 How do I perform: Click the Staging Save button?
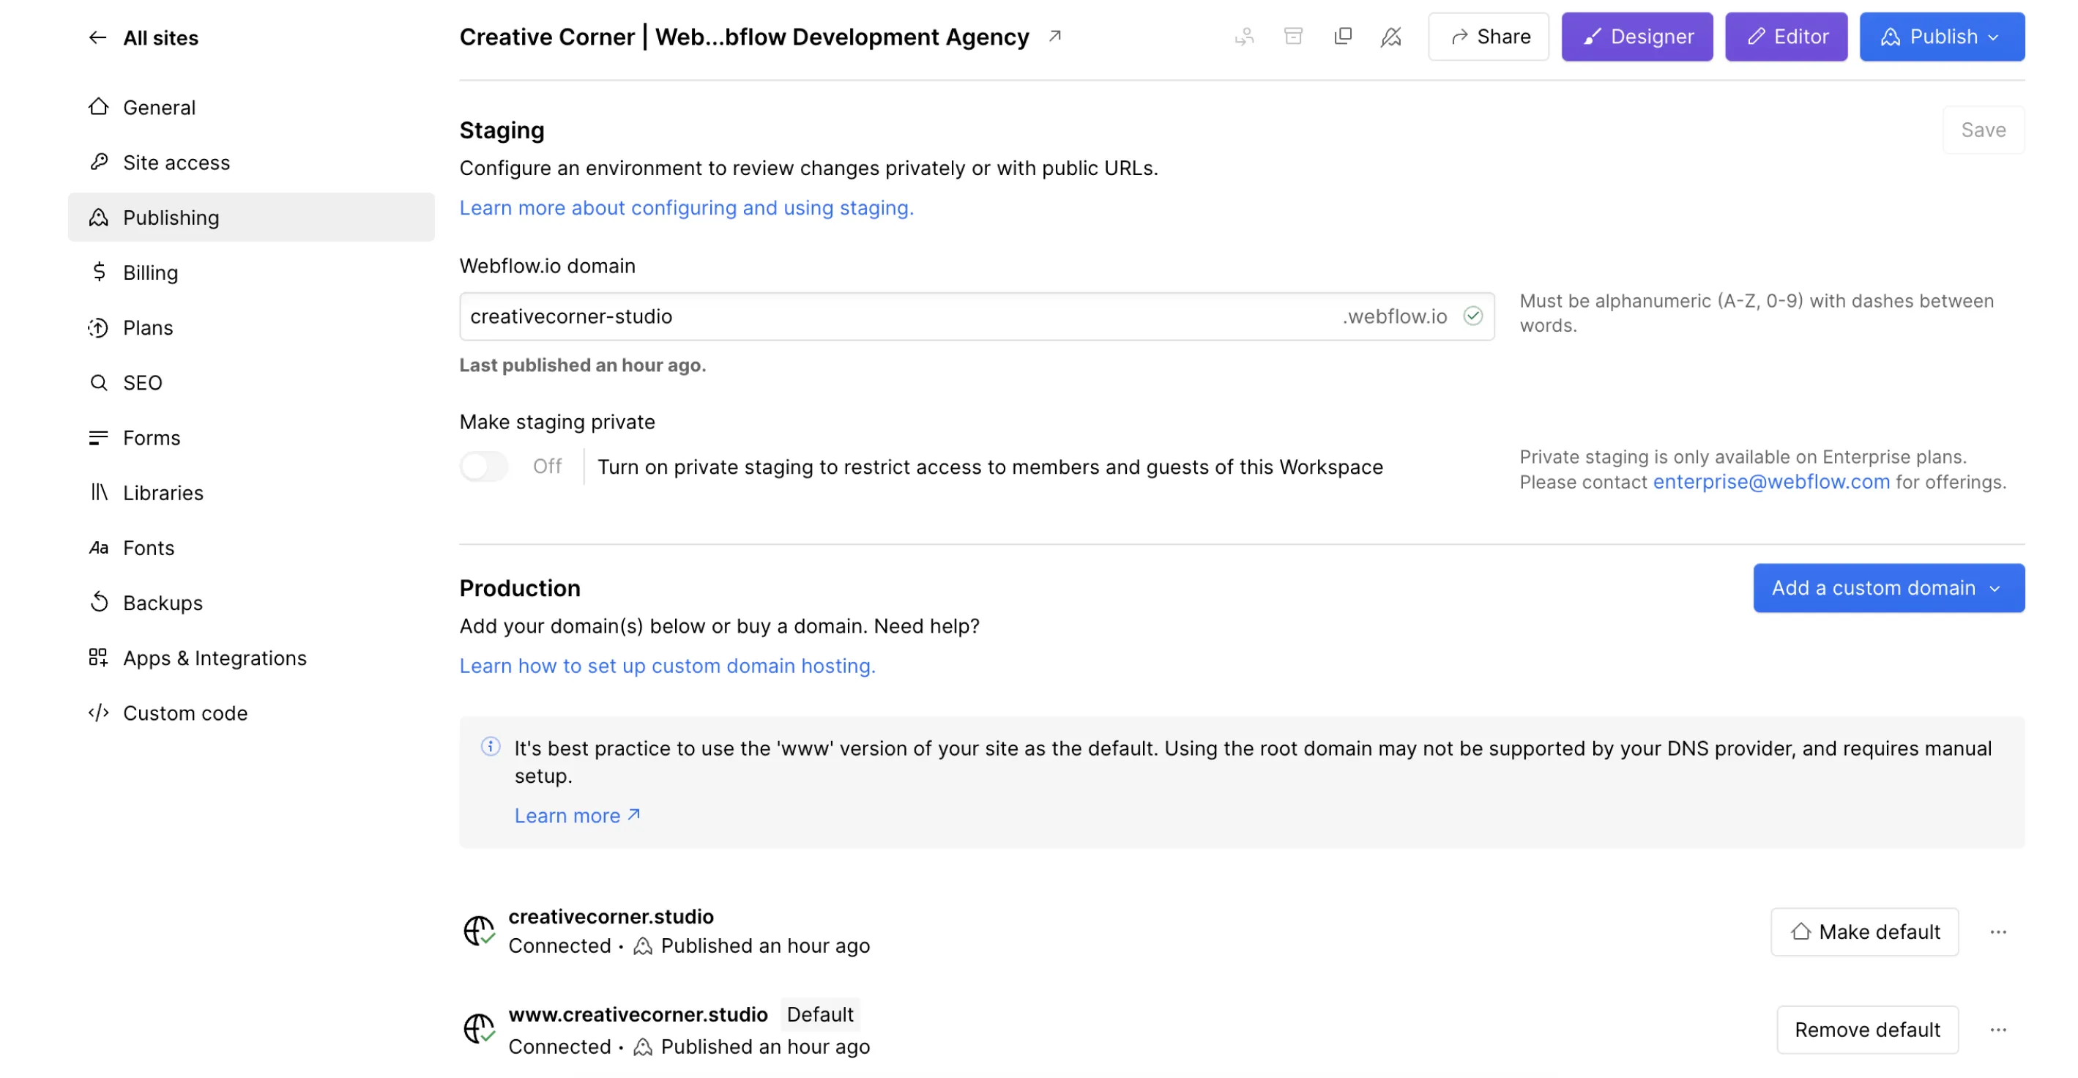point(1983,129)
